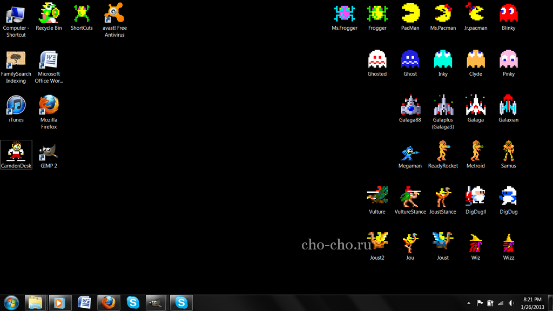Screen dimensions: 553x311
Task: Select the orange Clyde ghost icon
Action: coord(475,60)
